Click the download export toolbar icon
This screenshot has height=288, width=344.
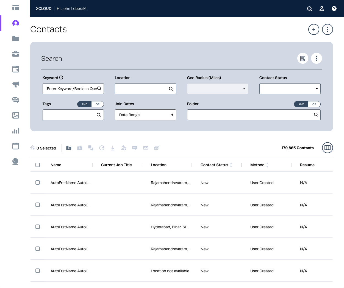(x=113, y=148)
